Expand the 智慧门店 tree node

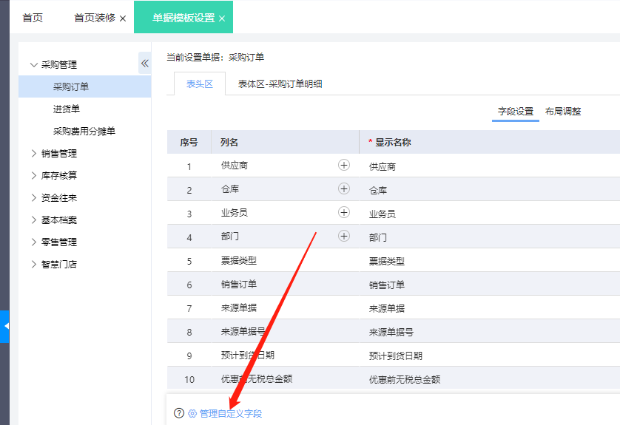[34, 265]
